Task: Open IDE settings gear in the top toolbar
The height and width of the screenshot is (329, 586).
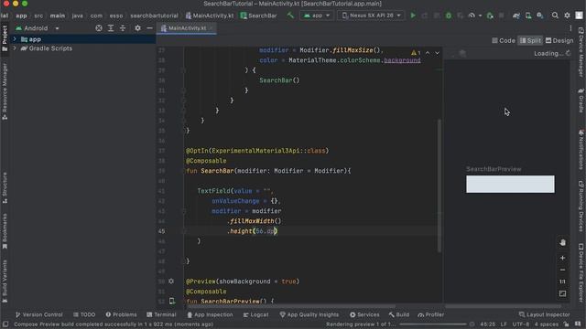Action: coord(567,16)
